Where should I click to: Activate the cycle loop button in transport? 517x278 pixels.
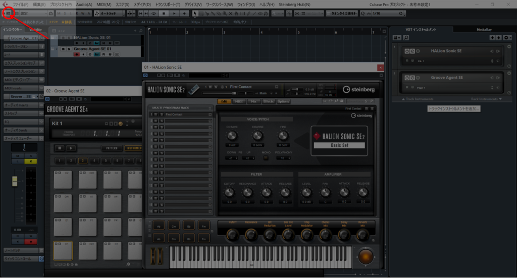[x=153, y=14]
